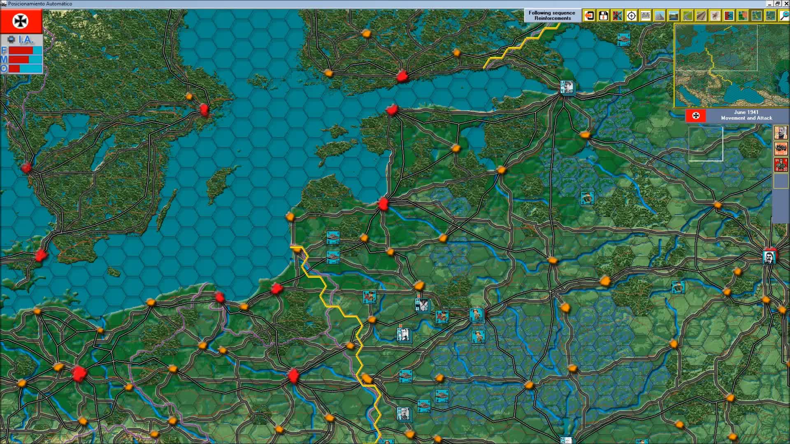
Task: Click the road layer toolbar icon
Action: (687, 16)
